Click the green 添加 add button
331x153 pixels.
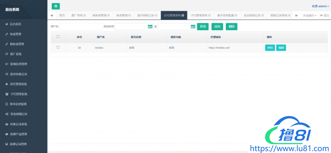point(217,26)
